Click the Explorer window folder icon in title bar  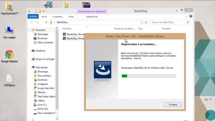pos(29,11)
